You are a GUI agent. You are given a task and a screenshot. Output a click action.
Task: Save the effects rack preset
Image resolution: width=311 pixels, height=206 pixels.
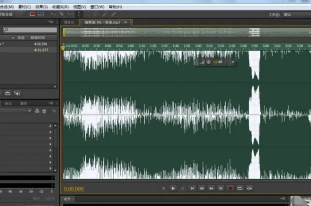coord(37,111)
